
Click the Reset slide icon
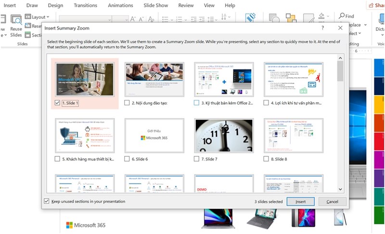tap(28, 26)
